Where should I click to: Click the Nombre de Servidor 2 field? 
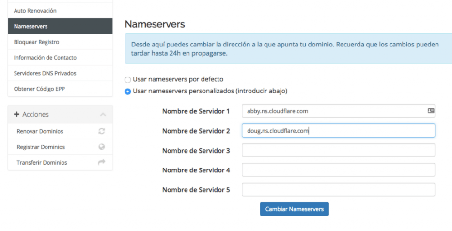coord(338,130)
